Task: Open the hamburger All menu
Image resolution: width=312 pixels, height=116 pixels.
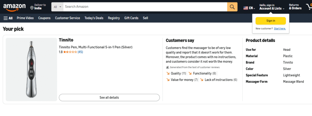Action: click(8, 18)
